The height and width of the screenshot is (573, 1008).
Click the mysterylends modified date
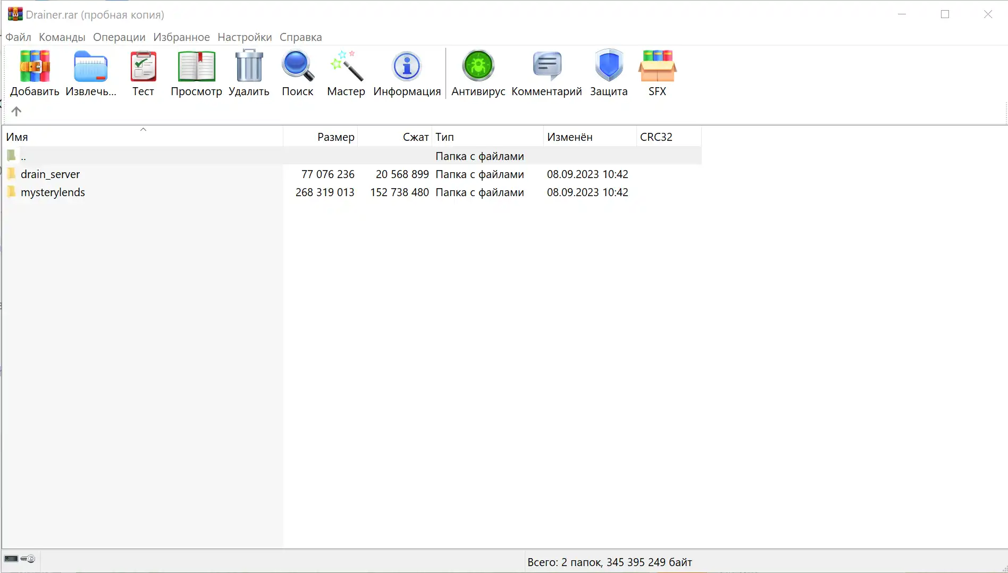tap(587, 192)
